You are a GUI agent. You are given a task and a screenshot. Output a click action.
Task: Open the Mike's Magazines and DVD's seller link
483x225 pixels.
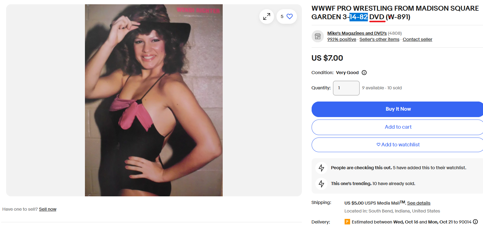(x=357, y=33)
